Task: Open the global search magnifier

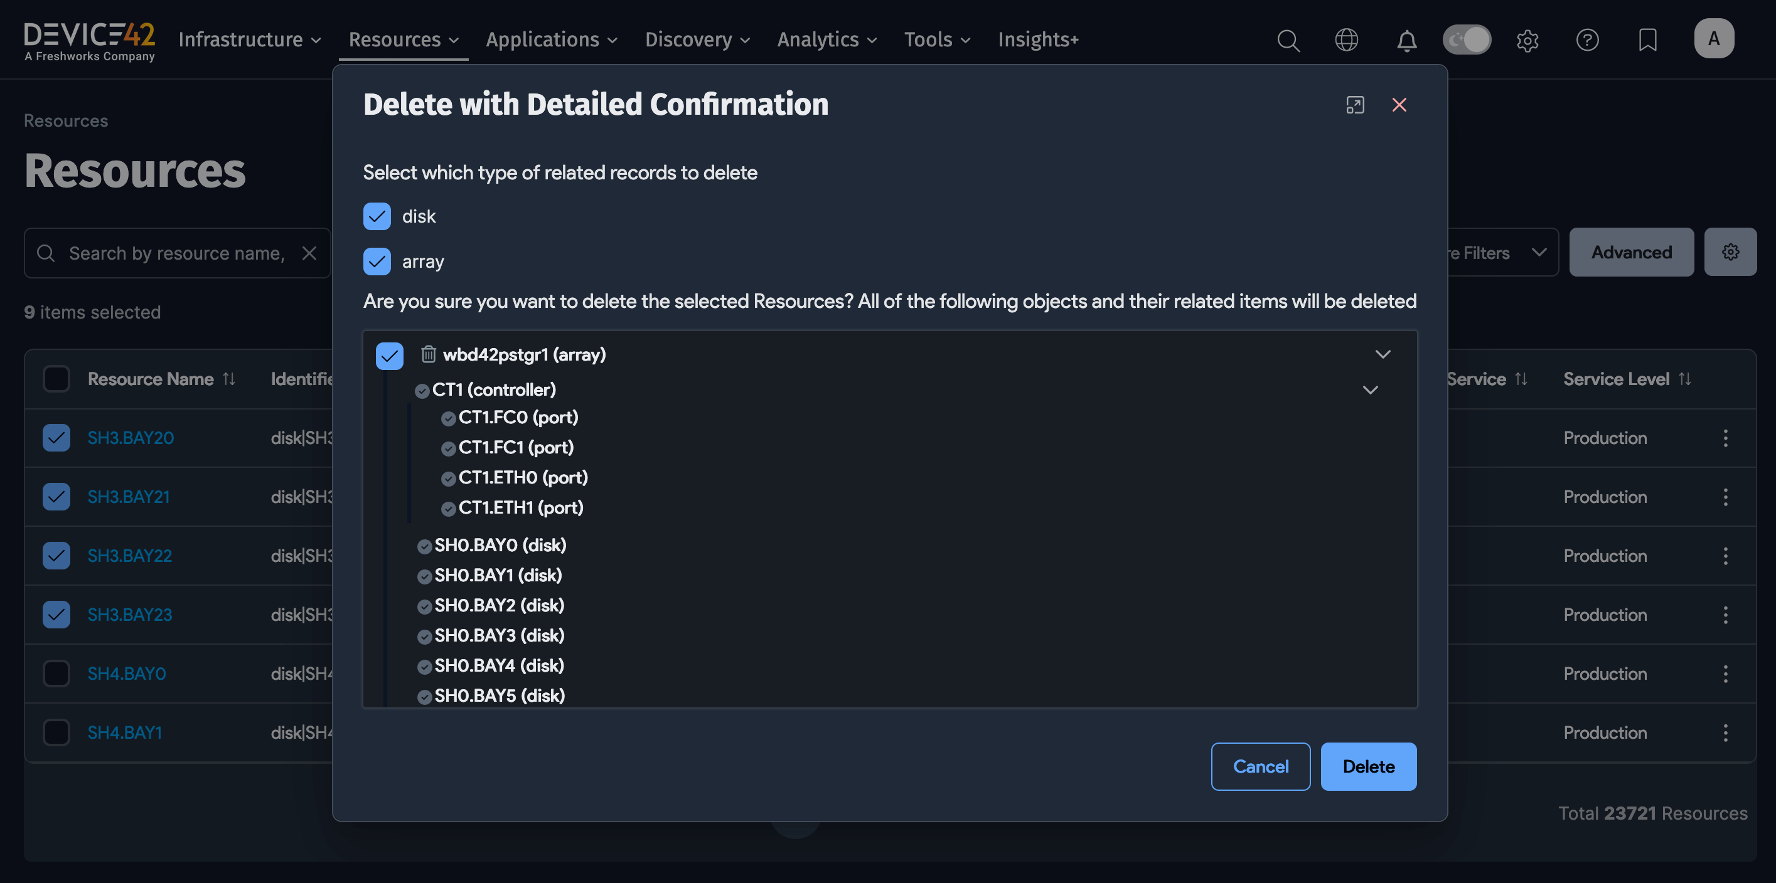Action: click(1288, 40)
